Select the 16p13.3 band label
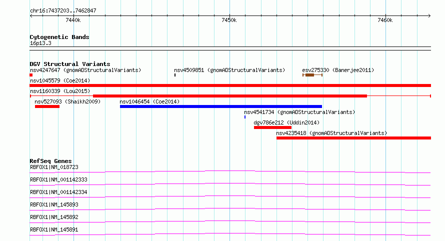Screen dimensions: 445x241 coord(40,43)
